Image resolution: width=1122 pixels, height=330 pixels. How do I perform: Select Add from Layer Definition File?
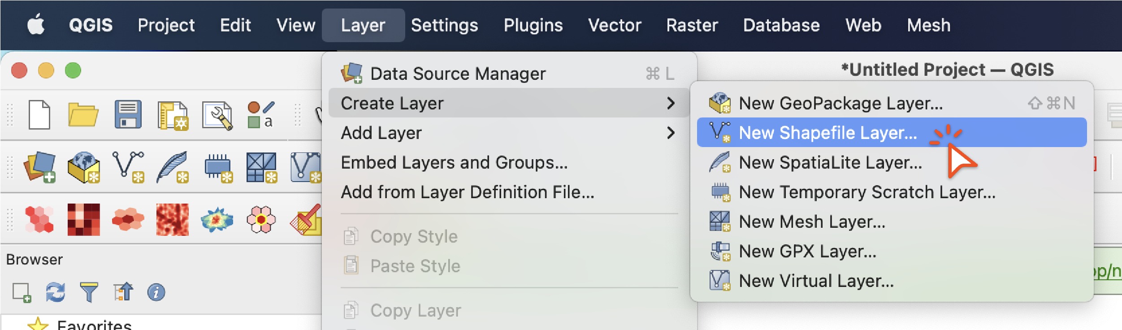pyautogui.click(x=509, y=192)
